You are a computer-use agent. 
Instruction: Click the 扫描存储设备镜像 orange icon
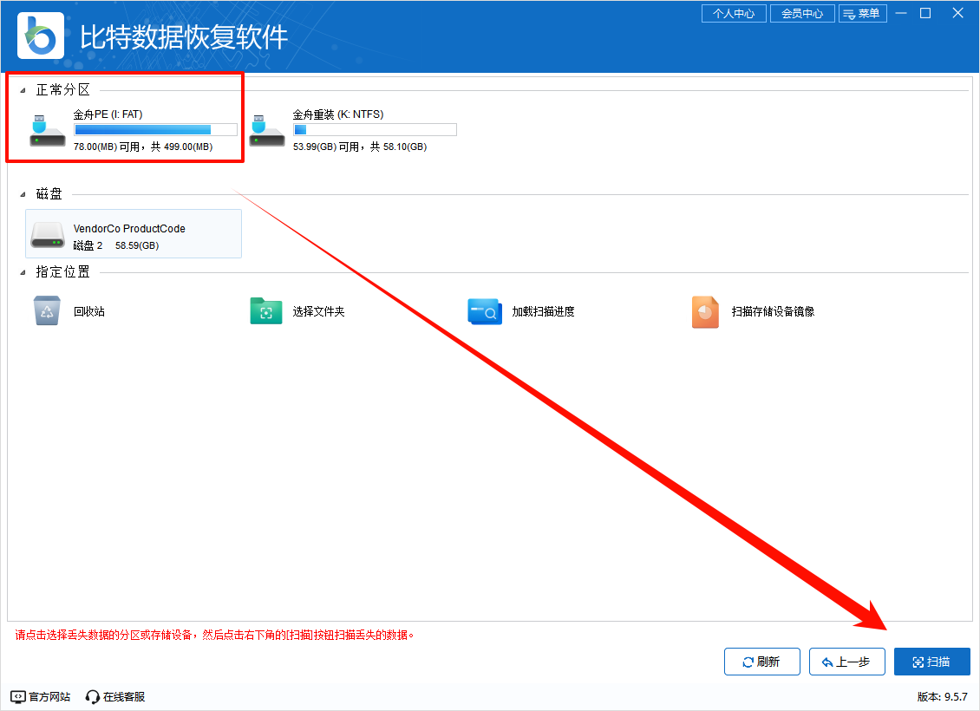point(705,312)
